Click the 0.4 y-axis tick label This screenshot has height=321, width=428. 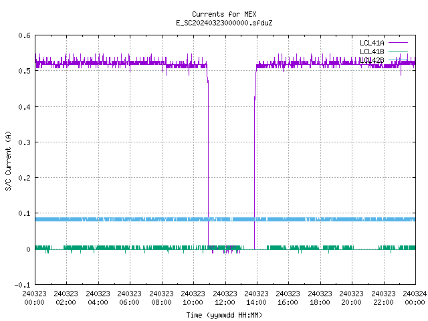coord(24,107)
